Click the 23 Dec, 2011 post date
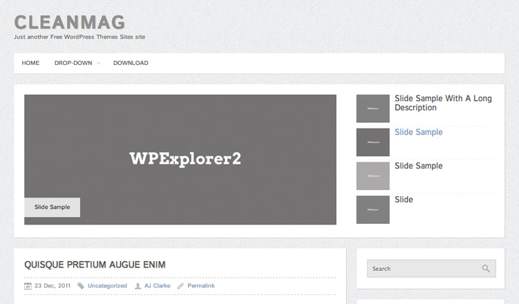Viewport: 519px width, 304px height. 53,285
